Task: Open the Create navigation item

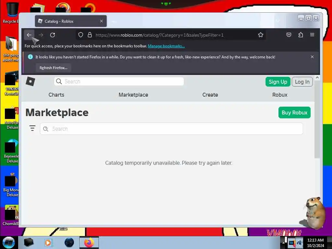Action: point(210,95)
